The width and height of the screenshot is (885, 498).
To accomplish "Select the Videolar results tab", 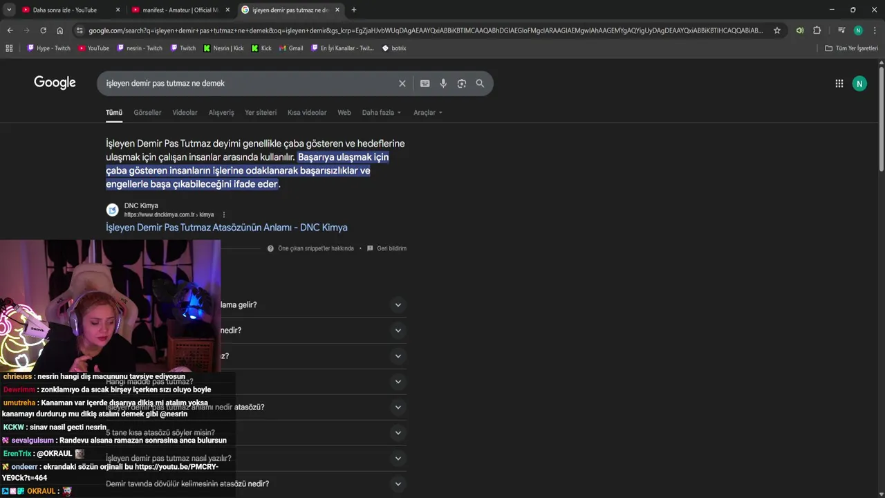I will point(185,113).
